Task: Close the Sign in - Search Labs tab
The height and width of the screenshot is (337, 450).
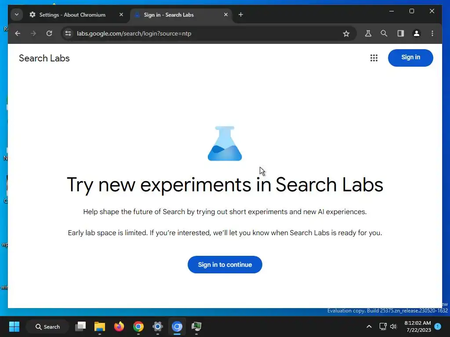Action: 225,14
